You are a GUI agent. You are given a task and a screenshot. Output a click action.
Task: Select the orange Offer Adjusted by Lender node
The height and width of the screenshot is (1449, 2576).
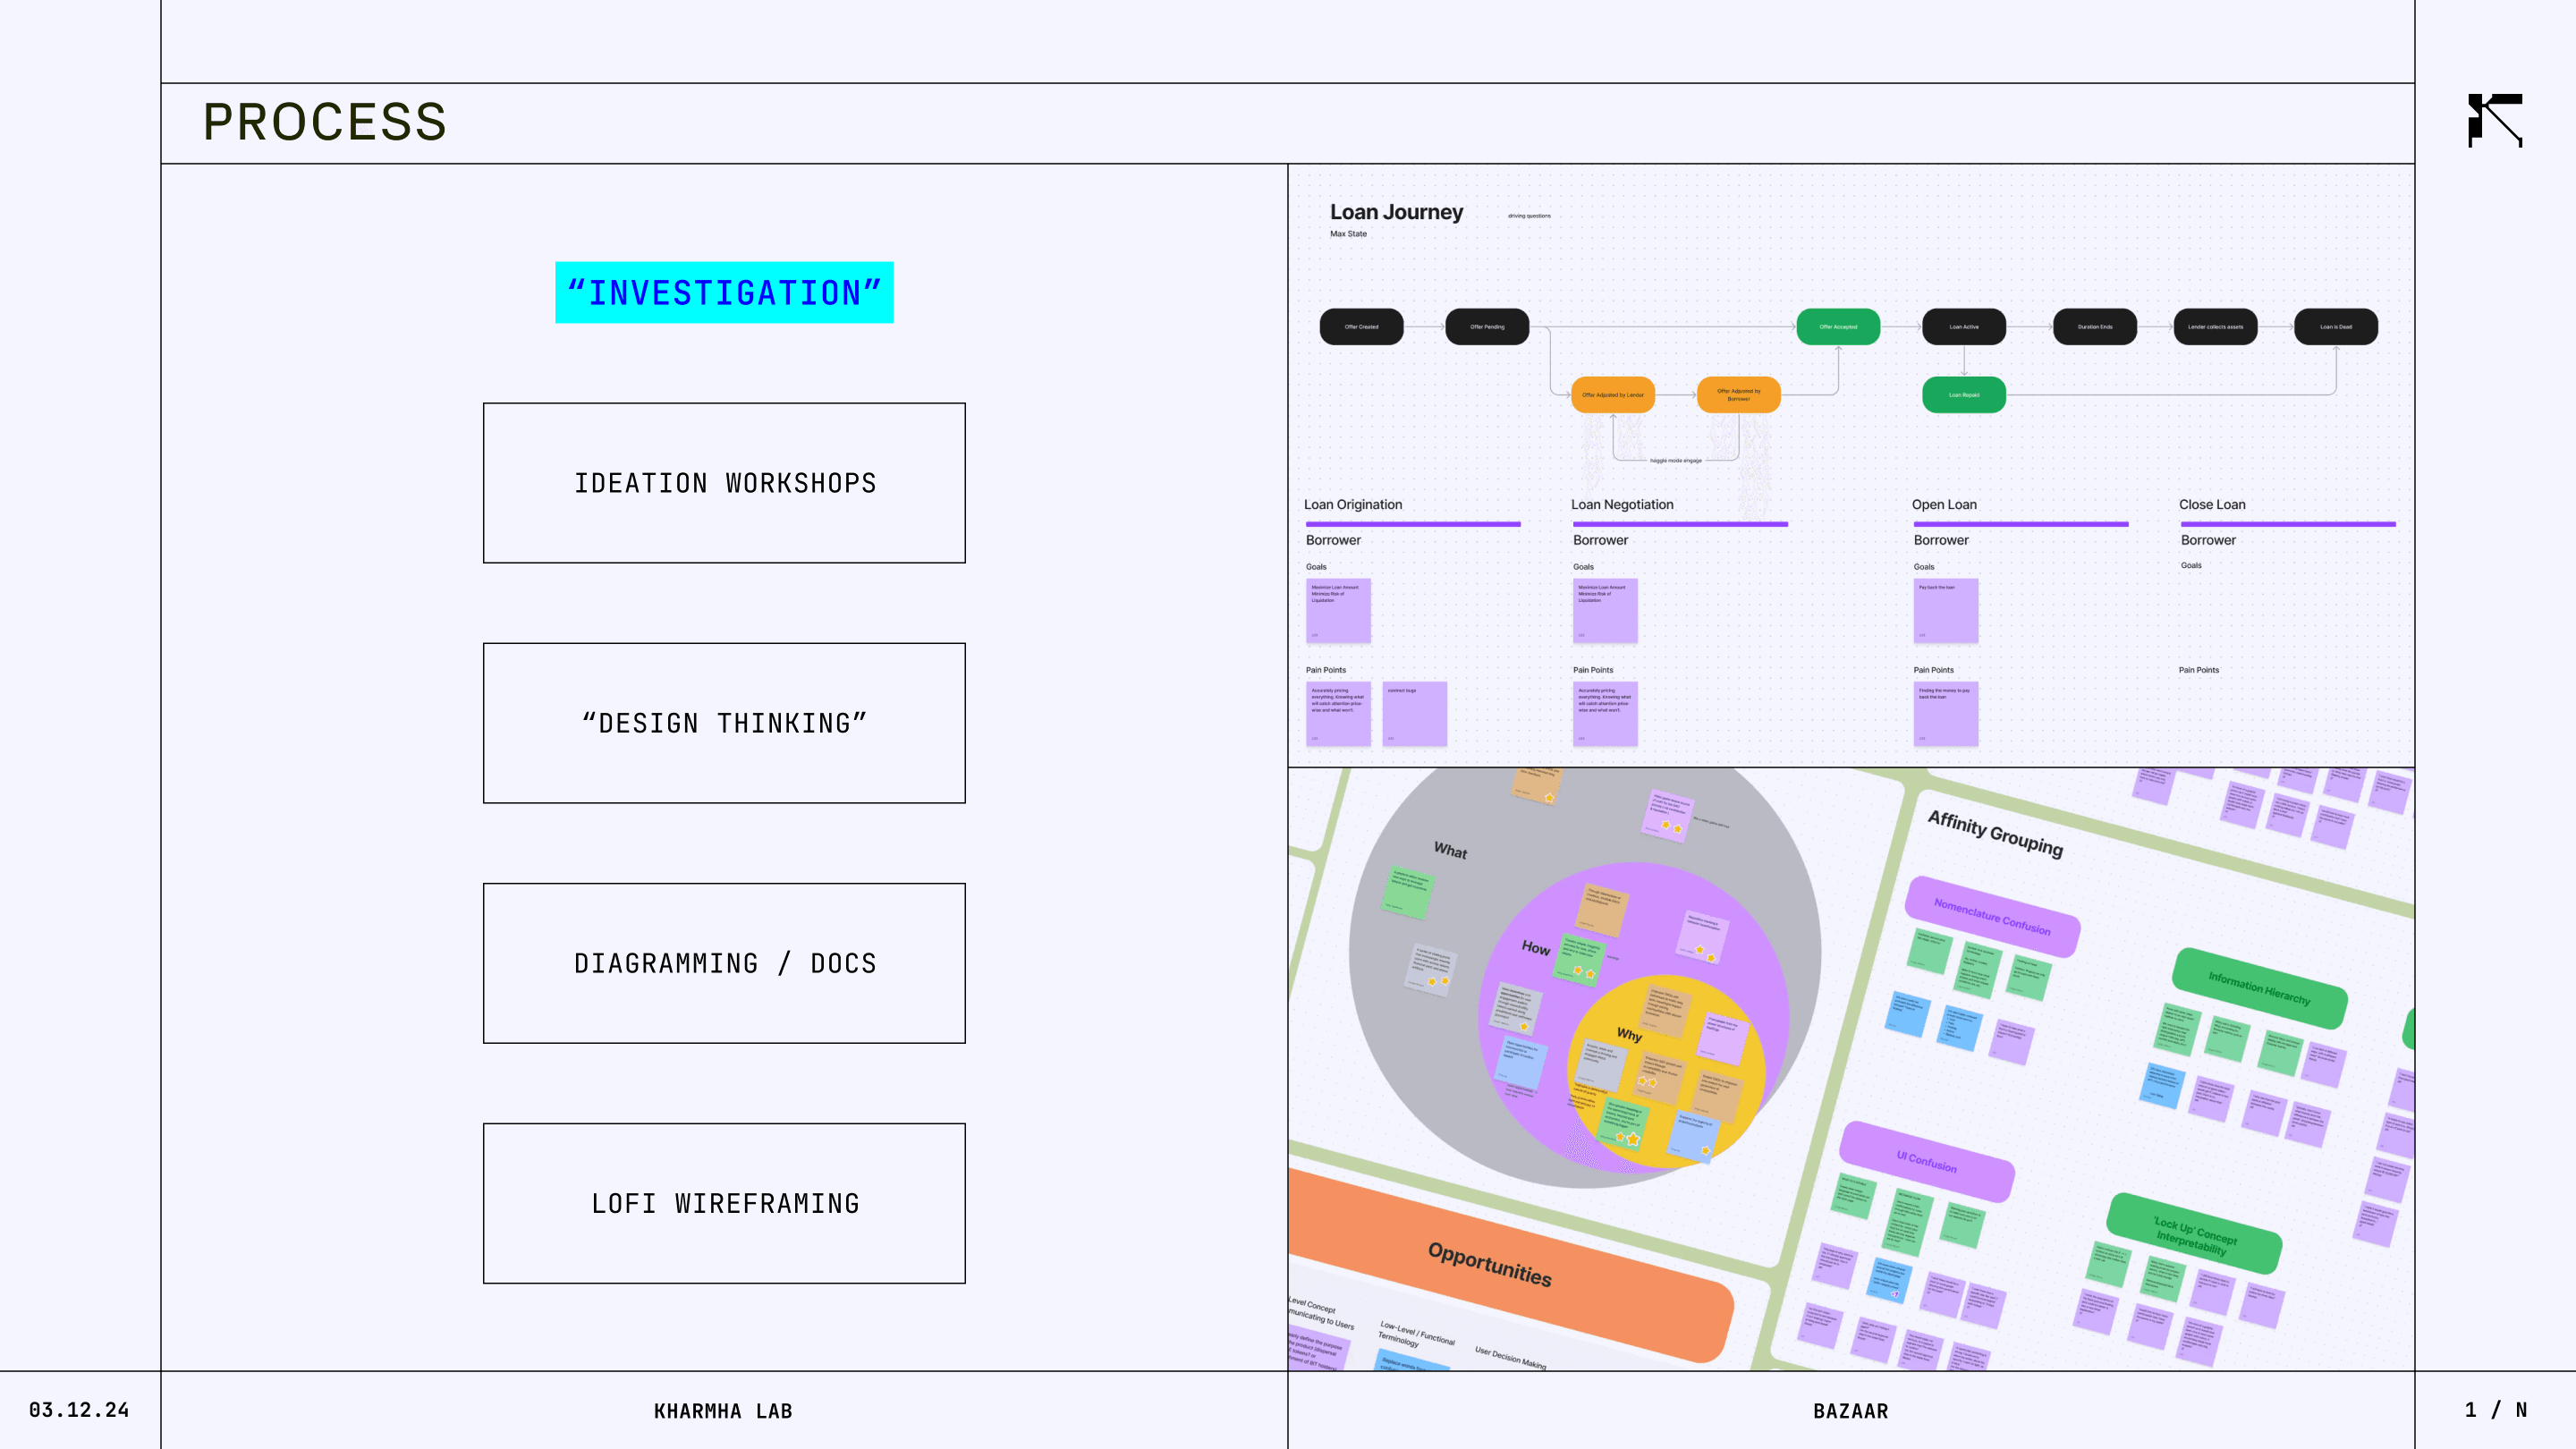(1612, 395)
